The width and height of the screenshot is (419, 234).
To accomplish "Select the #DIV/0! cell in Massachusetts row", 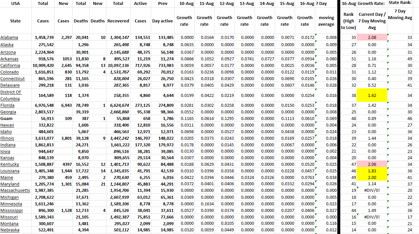I will click(372, 190).
